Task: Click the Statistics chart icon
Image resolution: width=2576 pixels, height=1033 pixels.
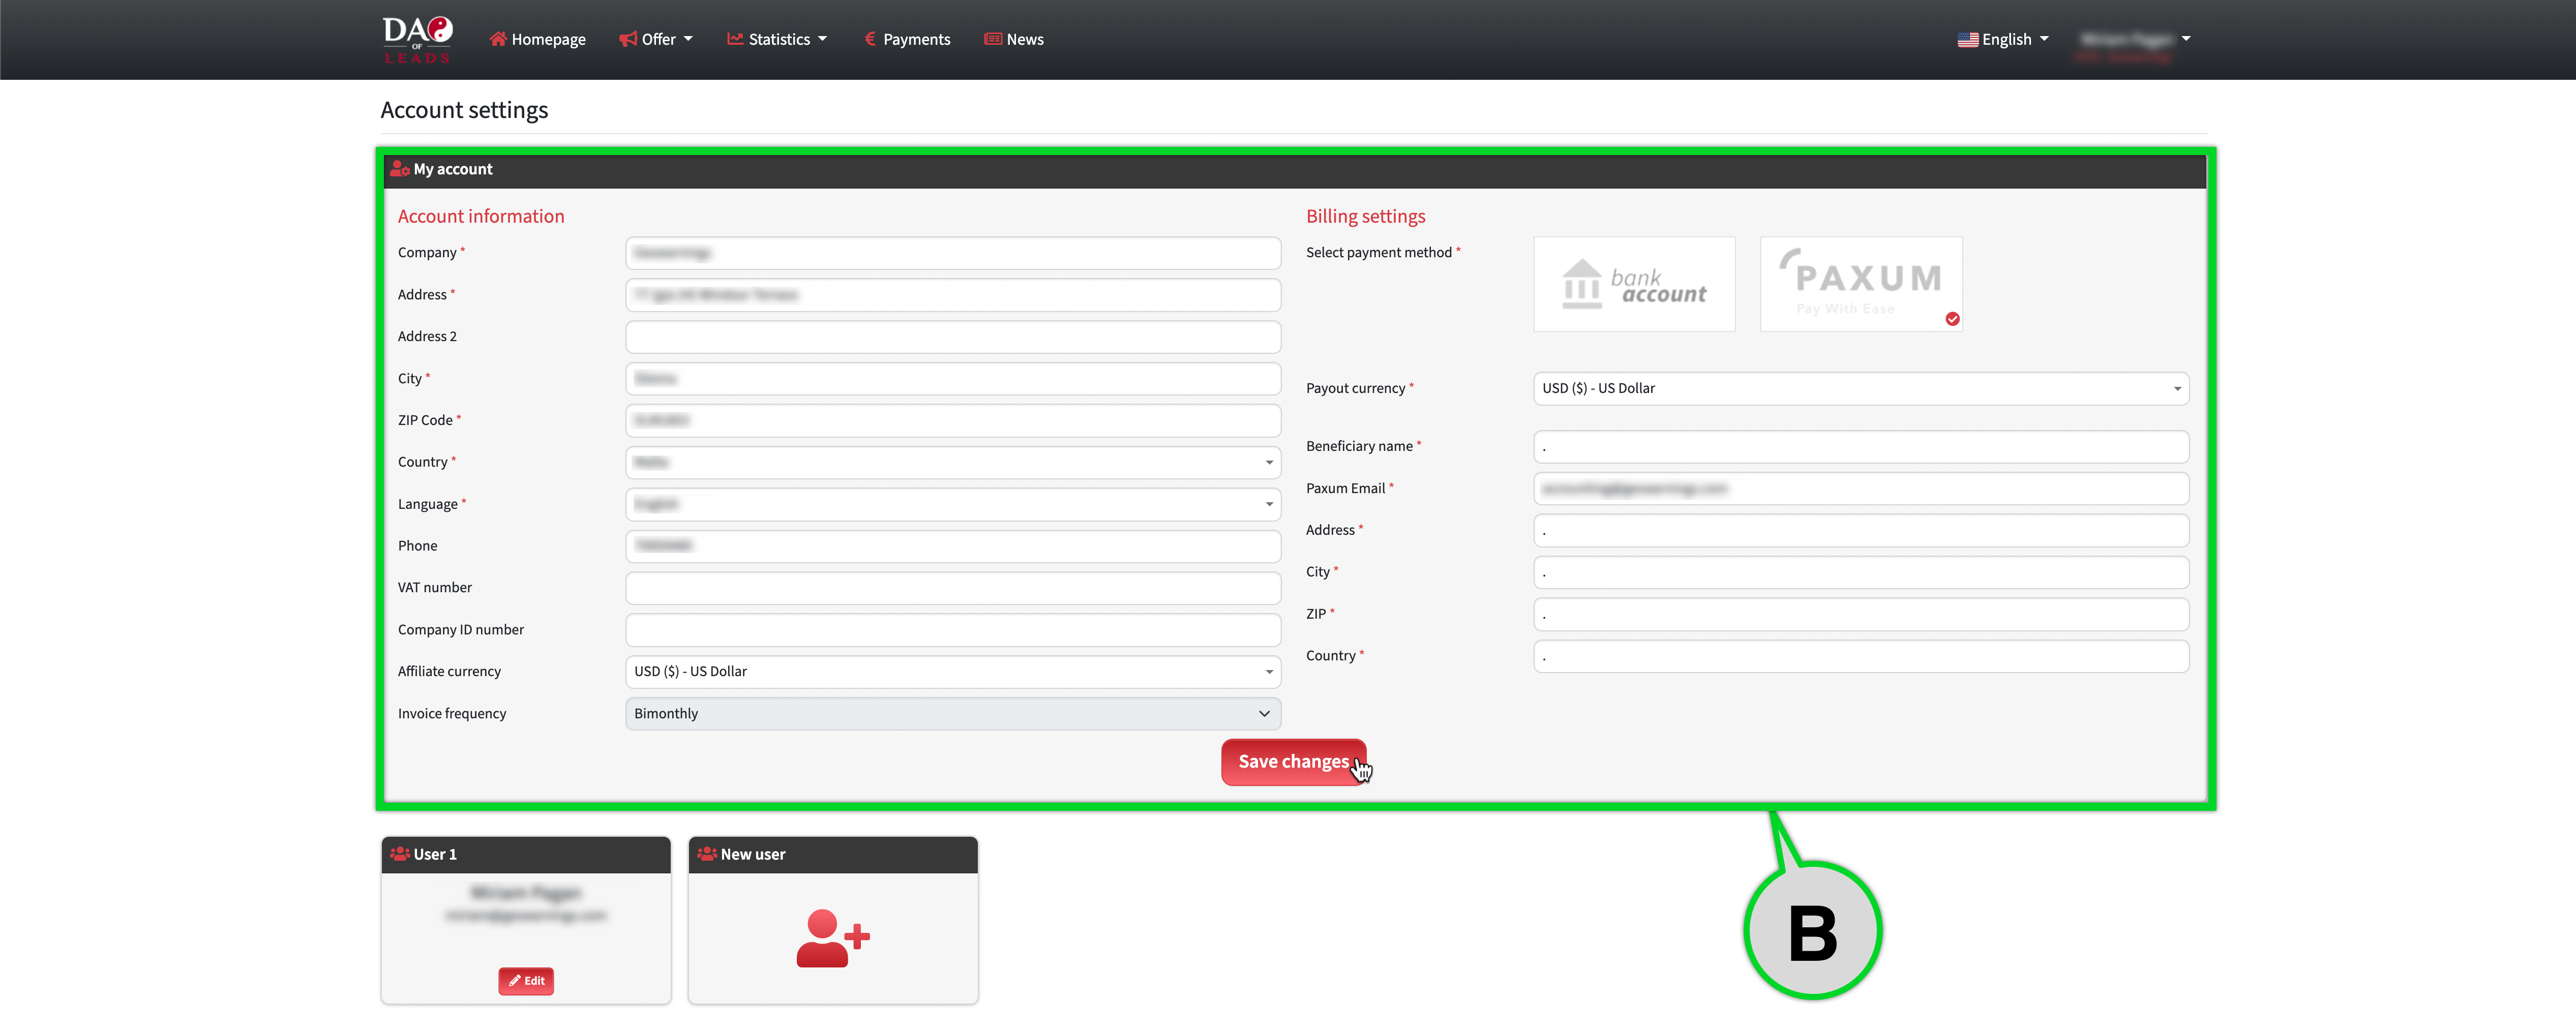Action: tap(735, 39)
